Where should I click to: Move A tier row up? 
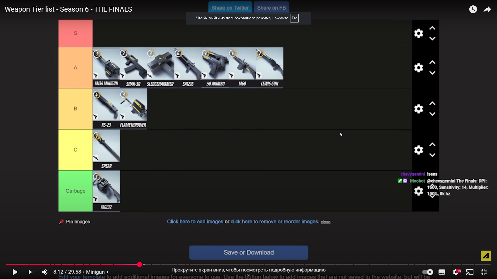tap(432, 63)
